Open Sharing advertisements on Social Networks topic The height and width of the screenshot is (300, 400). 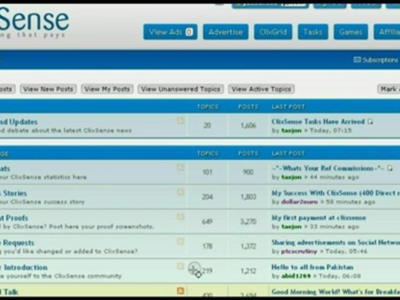[x=335, y=242]
